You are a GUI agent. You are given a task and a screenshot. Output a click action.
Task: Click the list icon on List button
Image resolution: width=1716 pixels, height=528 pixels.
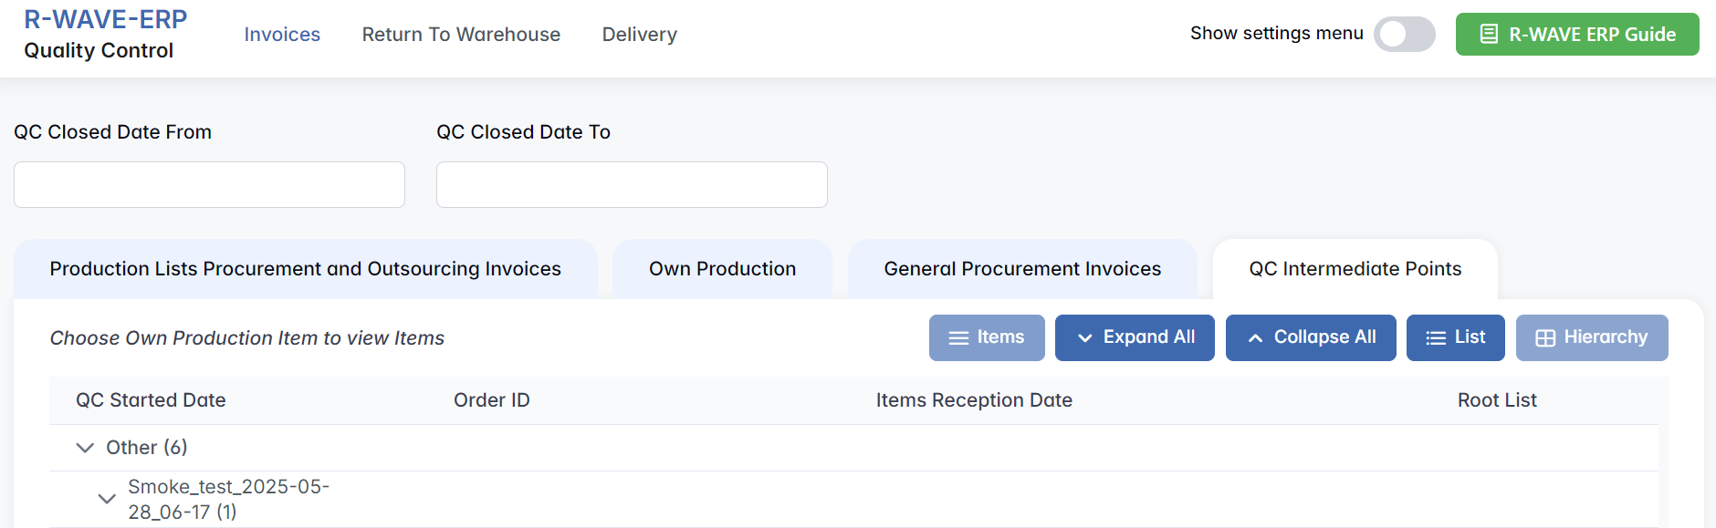coord(1436,338)
